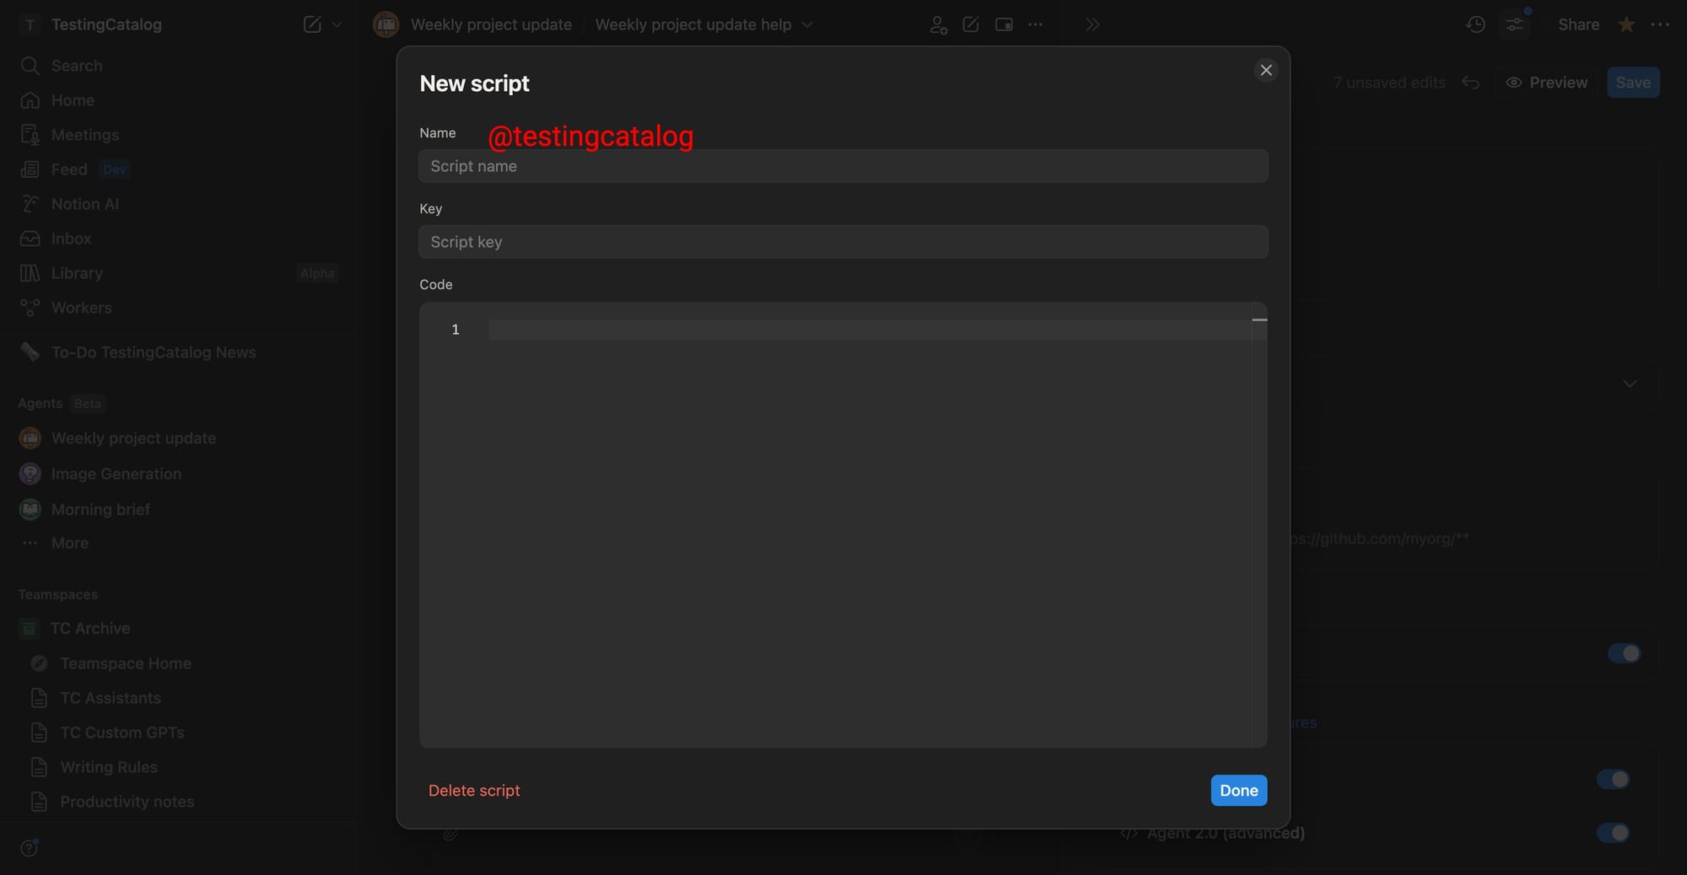
Task: Click the new page compose icon in sidebar header
Action: click(312, 24)
